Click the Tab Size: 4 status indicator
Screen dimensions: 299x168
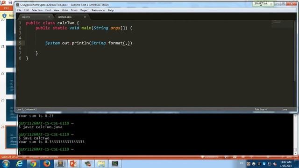[x=261, y=109]
